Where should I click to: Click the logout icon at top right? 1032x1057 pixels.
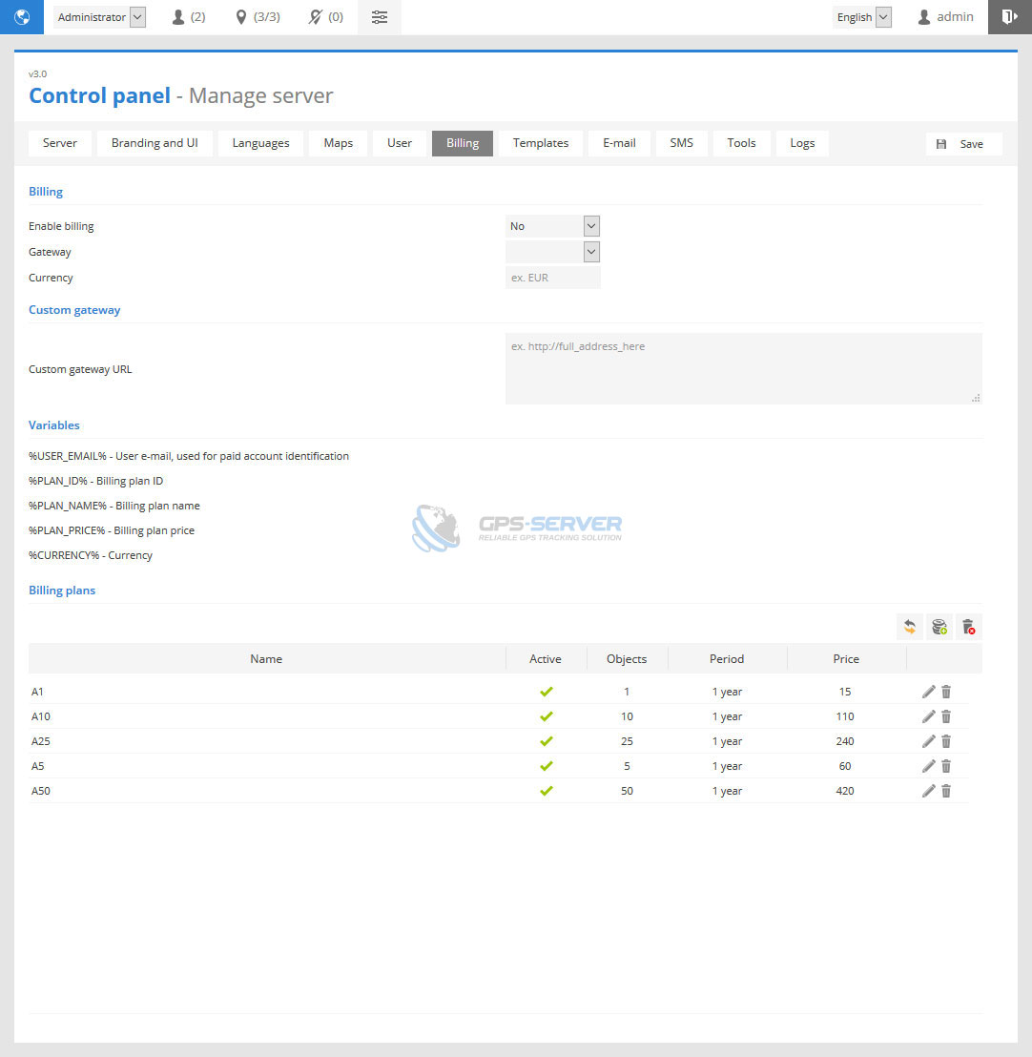click(1009, 17)
